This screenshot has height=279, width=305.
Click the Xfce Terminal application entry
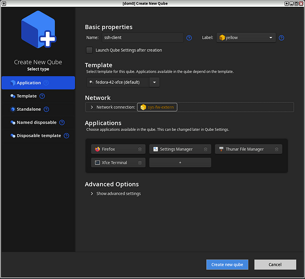click(118, 163)
